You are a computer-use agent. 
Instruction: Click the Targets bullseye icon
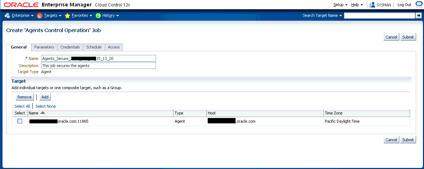[x=40, y=16]
